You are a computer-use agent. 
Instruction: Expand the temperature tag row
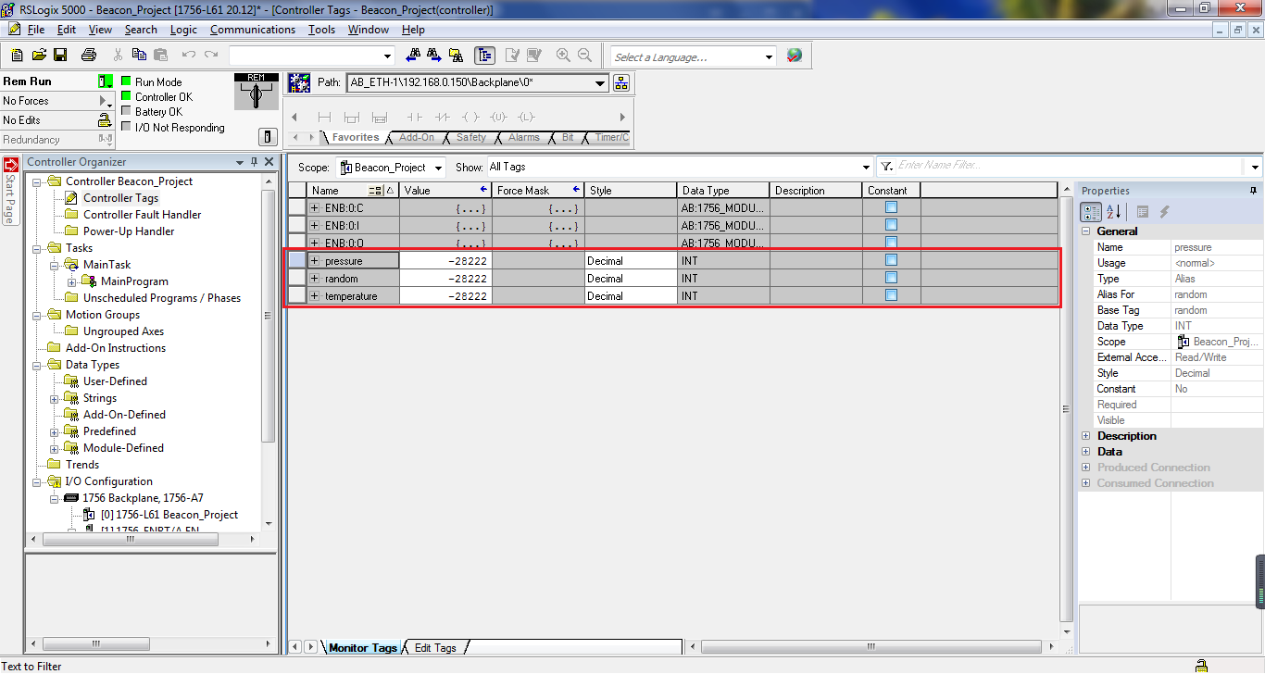(315, 296)
